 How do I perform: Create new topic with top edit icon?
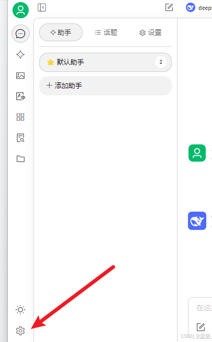(169, 7)
